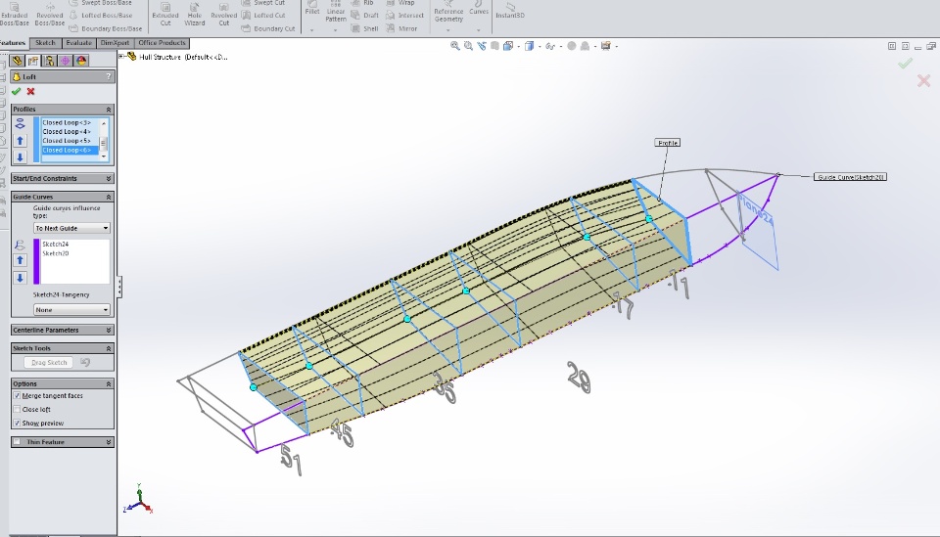Open the DisplayManager tab icon

pyautogui.click(x=81, y=61)
